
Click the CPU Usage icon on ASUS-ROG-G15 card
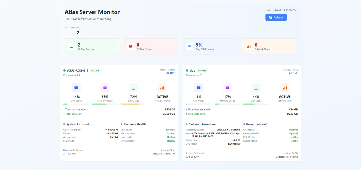[x=76, y=88]
